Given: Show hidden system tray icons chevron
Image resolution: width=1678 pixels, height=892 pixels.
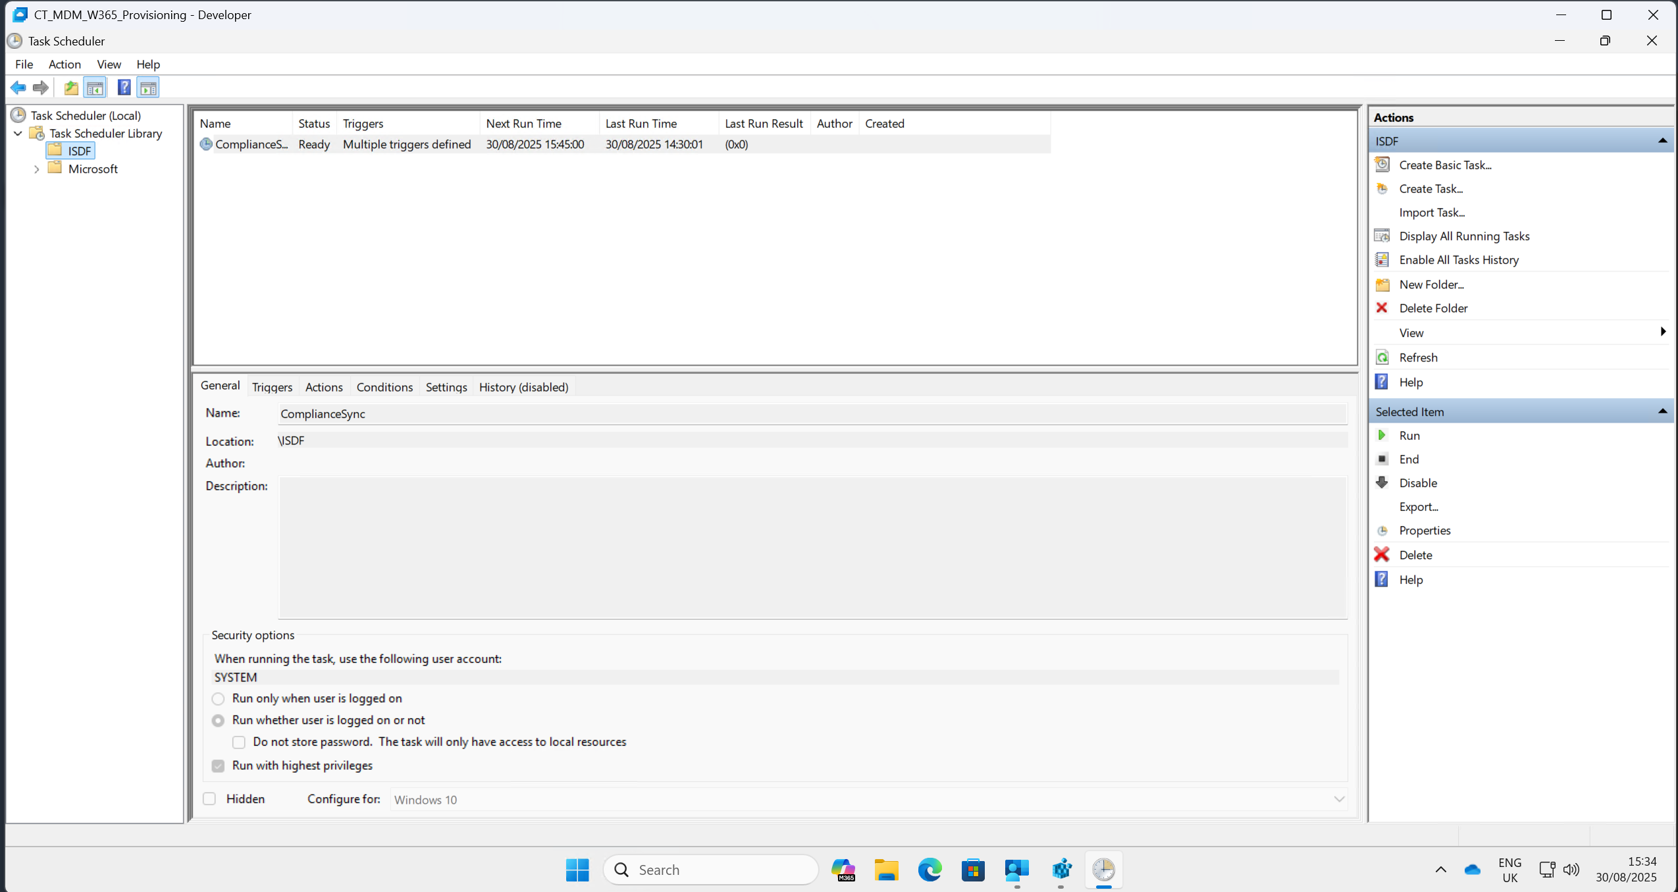Looking at the screenshot, I should [x=1440, y=870].
